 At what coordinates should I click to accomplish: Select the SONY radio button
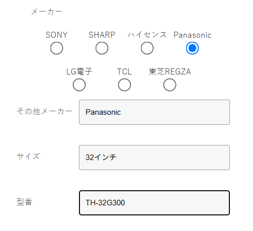(57, 48)
